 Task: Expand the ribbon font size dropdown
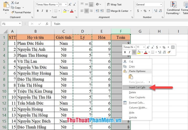tap(66, 5)
